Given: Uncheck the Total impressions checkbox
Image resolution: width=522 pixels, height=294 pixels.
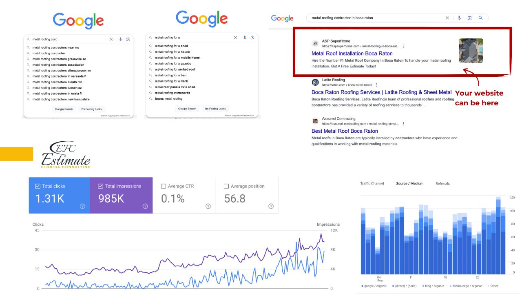Looking at the screenshot, I should [x=101, y=186].
